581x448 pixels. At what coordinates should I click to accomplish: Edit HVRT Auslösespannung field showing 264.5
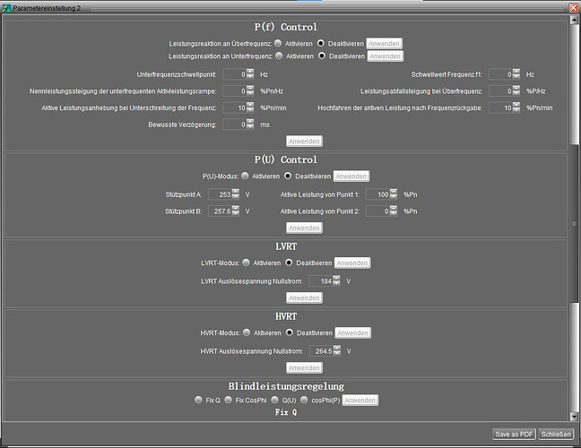point(322,351)
